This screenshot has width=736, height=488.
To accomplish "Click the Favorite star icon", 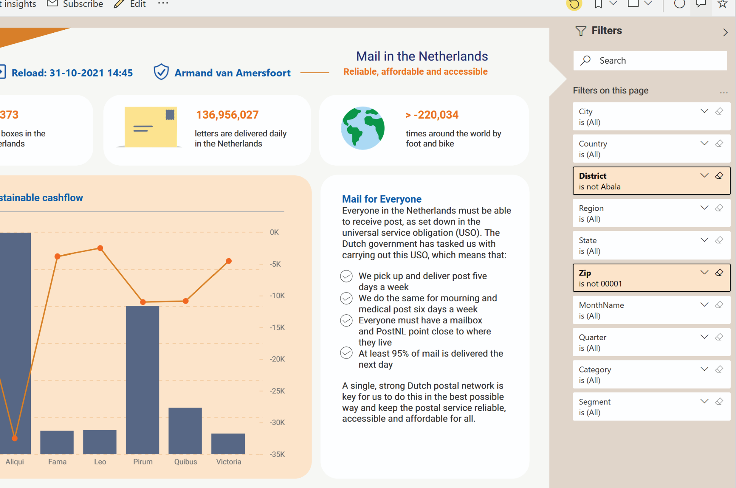I will [x=722, y=4].
